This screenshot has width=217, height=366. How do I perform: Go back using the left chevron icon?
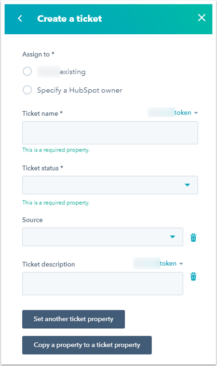point(20,18)
